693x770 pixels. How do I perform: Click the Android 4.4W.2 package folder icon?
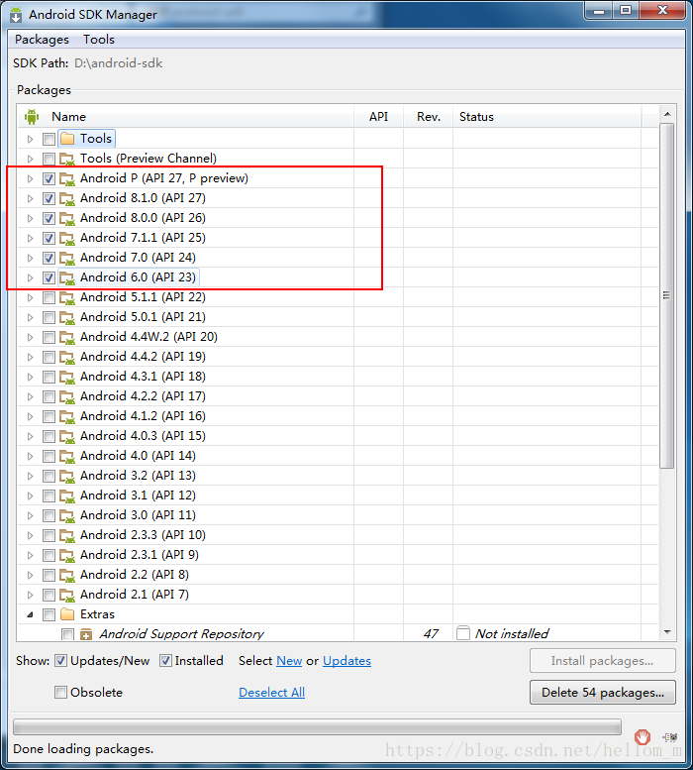(x=67, y=337)
